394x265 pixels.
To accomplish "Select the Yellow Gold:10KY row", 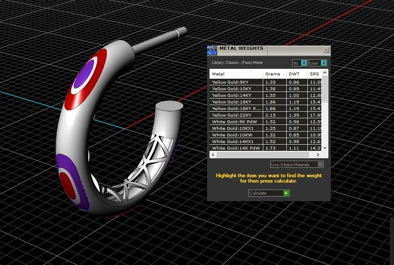I will (x=266, y=89).
